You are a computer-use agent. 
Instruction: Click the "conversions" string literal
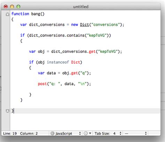coord(105,25)
